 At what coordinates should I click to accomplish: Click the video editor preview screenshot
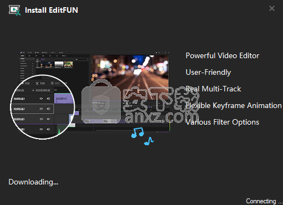[94, 92]
